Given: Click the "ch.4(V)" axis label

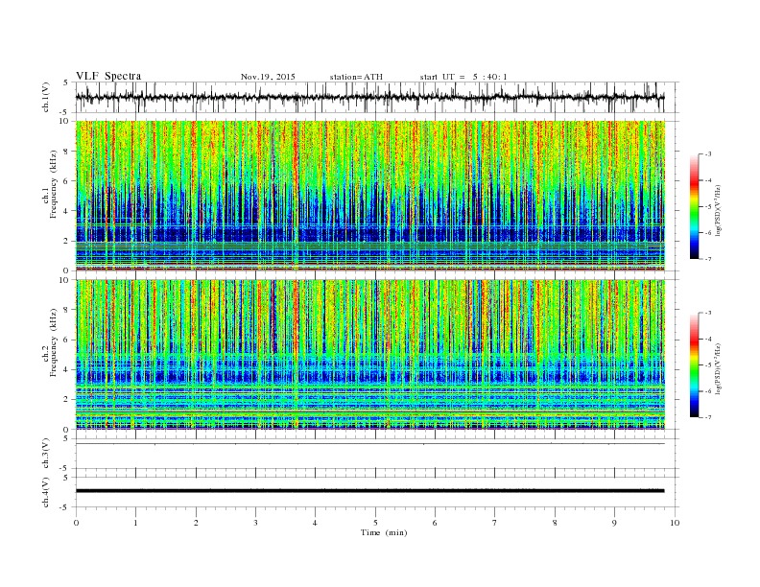Looking at the screenshot, I should 46,493.
